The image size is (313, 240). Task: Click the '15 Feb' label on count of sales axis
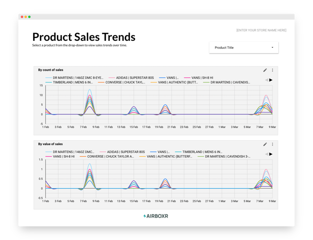tap(134, 127)
